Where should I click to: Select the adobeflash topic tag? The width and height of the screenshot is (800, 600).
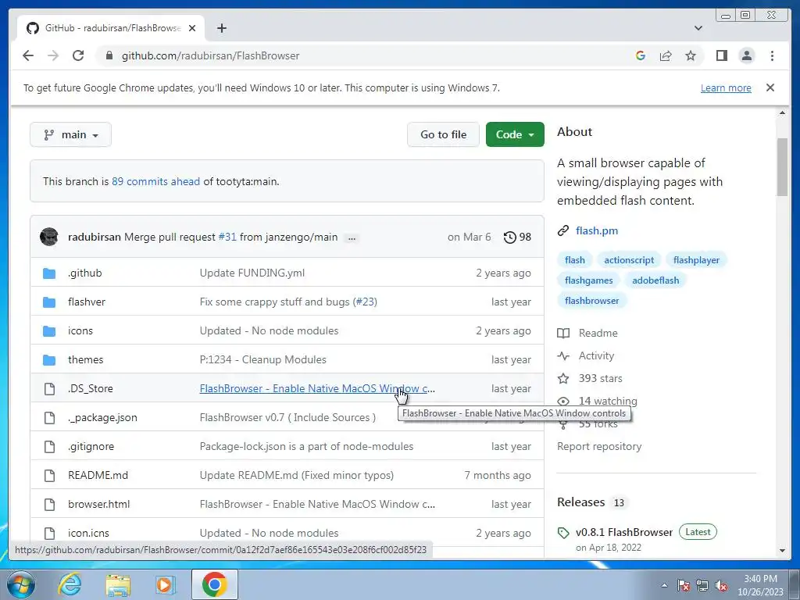click(x=655, y=280)
